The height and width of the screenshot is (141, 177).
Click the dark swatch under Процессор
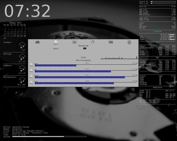click(85, 48)
